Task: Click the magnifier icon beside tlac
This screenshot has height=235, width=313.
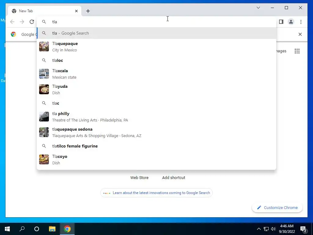Action: click(x=44, y=103)
